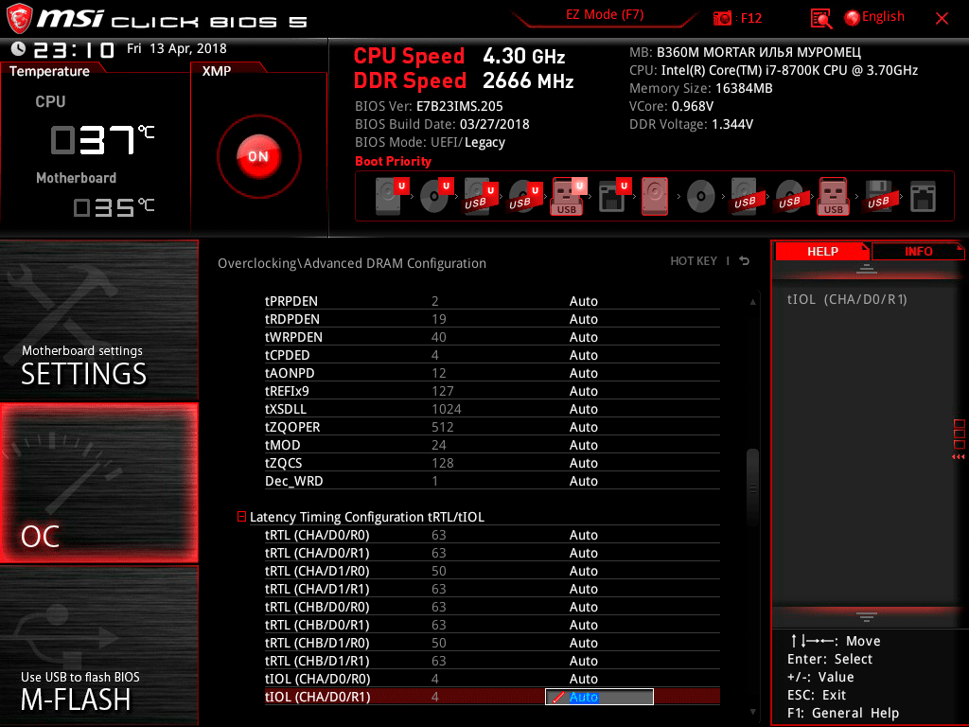969x727 pixels.
Task: Click help panel top scroll handle
Action: (867, 269)
